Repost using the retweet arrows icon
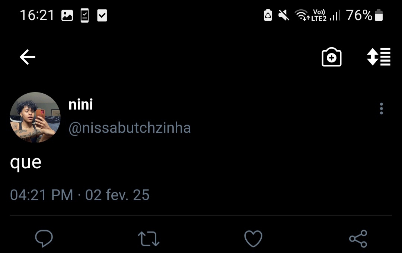The image size is (402, 253). point(149,239)
